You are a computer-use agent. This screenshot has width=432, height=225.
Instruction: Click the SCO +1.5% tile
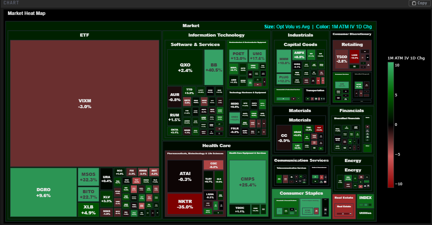point(120,172)
